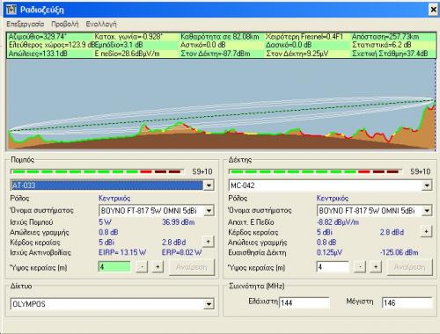Decrease receiver antenna height with minus
This screenshot has width=440, height=334.
(x=360, y=267)
